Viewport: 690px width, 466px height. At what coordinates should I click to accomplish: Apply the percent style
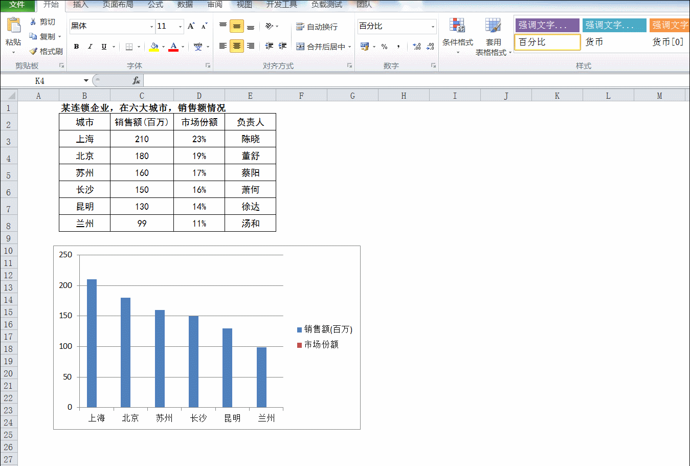pyautogui.click(x=385, y=47)
